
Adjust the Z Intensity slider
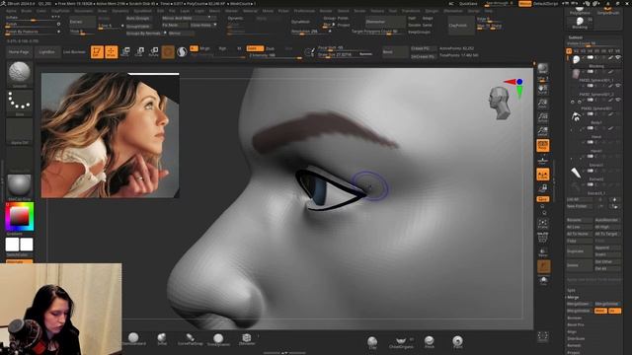click(x=276, y=55)
